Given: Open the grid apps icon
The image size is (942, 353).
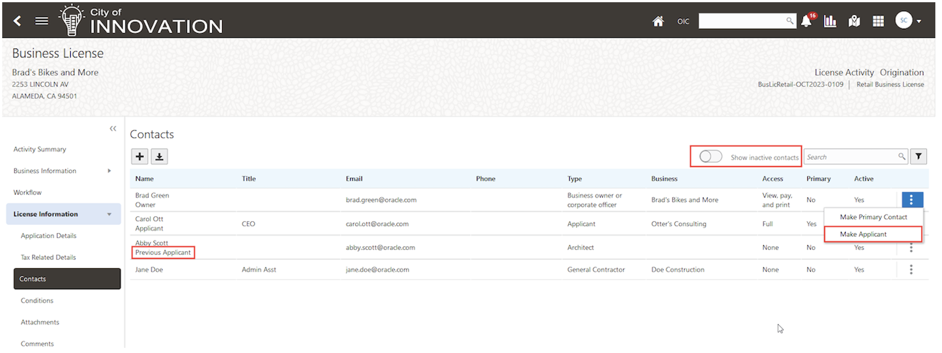Looking at the screenshot, I should pos(878,21).
